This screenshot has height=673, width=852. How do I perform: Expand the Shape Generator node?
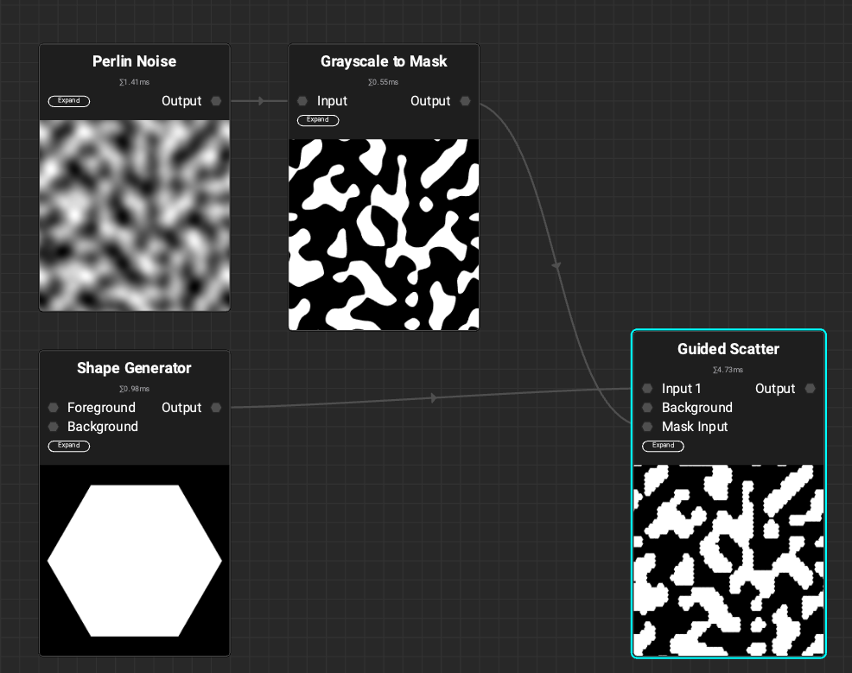69,446
